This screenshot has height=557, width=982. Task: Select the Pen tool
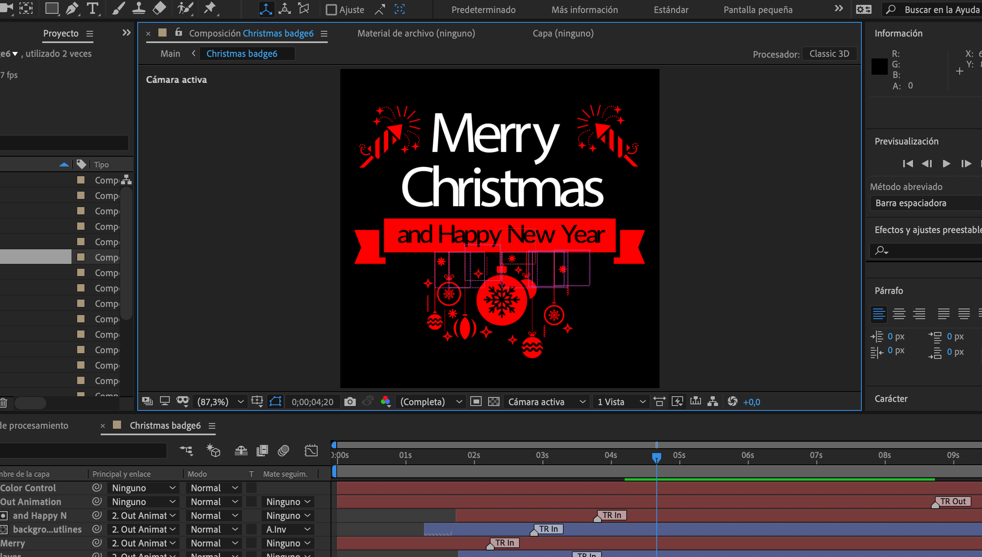[x=71, y=9]
